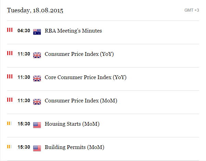Viewport: 206px width, 161px height.
Task: Click UK flag beside Consumer Price Index (MoM)
Action: pyautogui.click(x=37, y=102)
